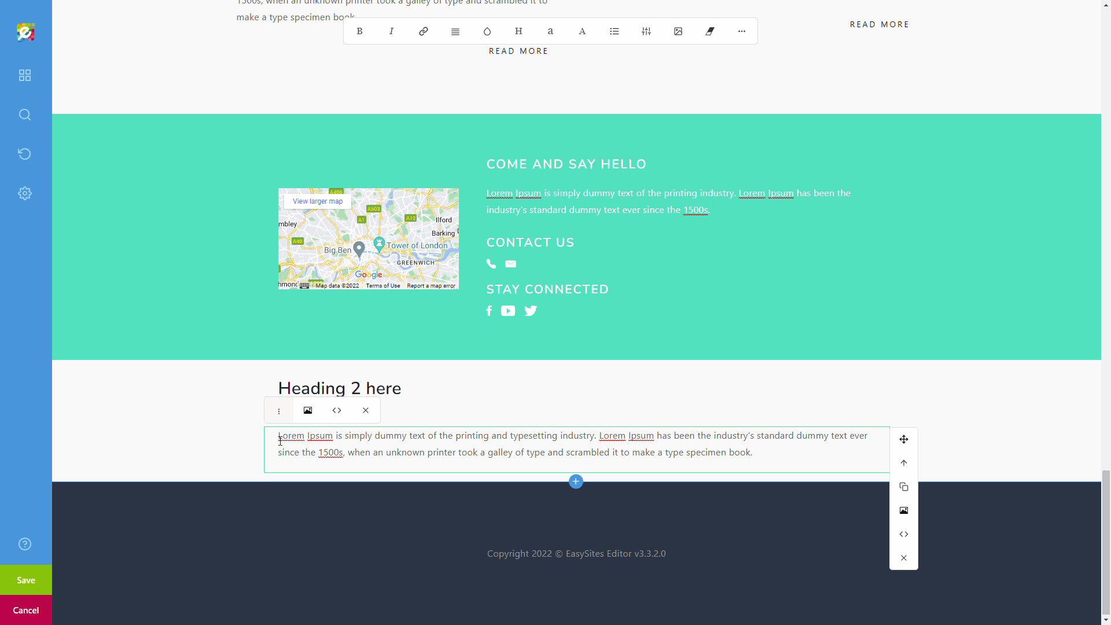Open the text settings sliders tool
1111x625 pixels.
[646, 31]
